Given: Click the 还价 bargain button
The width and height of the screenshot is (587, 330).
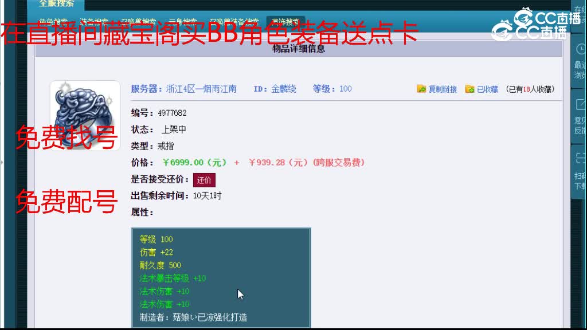Looking at the screenshot, I should point(204,179).
